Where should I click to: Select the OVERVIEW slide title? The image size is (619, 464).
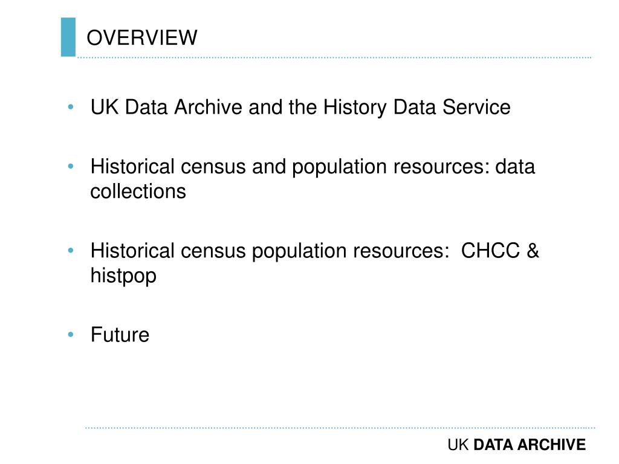141,38
